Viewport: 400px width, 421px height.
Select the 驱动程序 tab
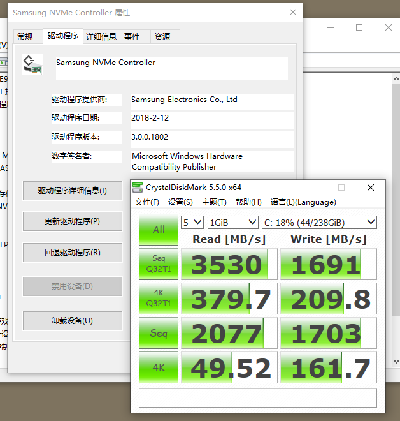(x=63, y=36)
